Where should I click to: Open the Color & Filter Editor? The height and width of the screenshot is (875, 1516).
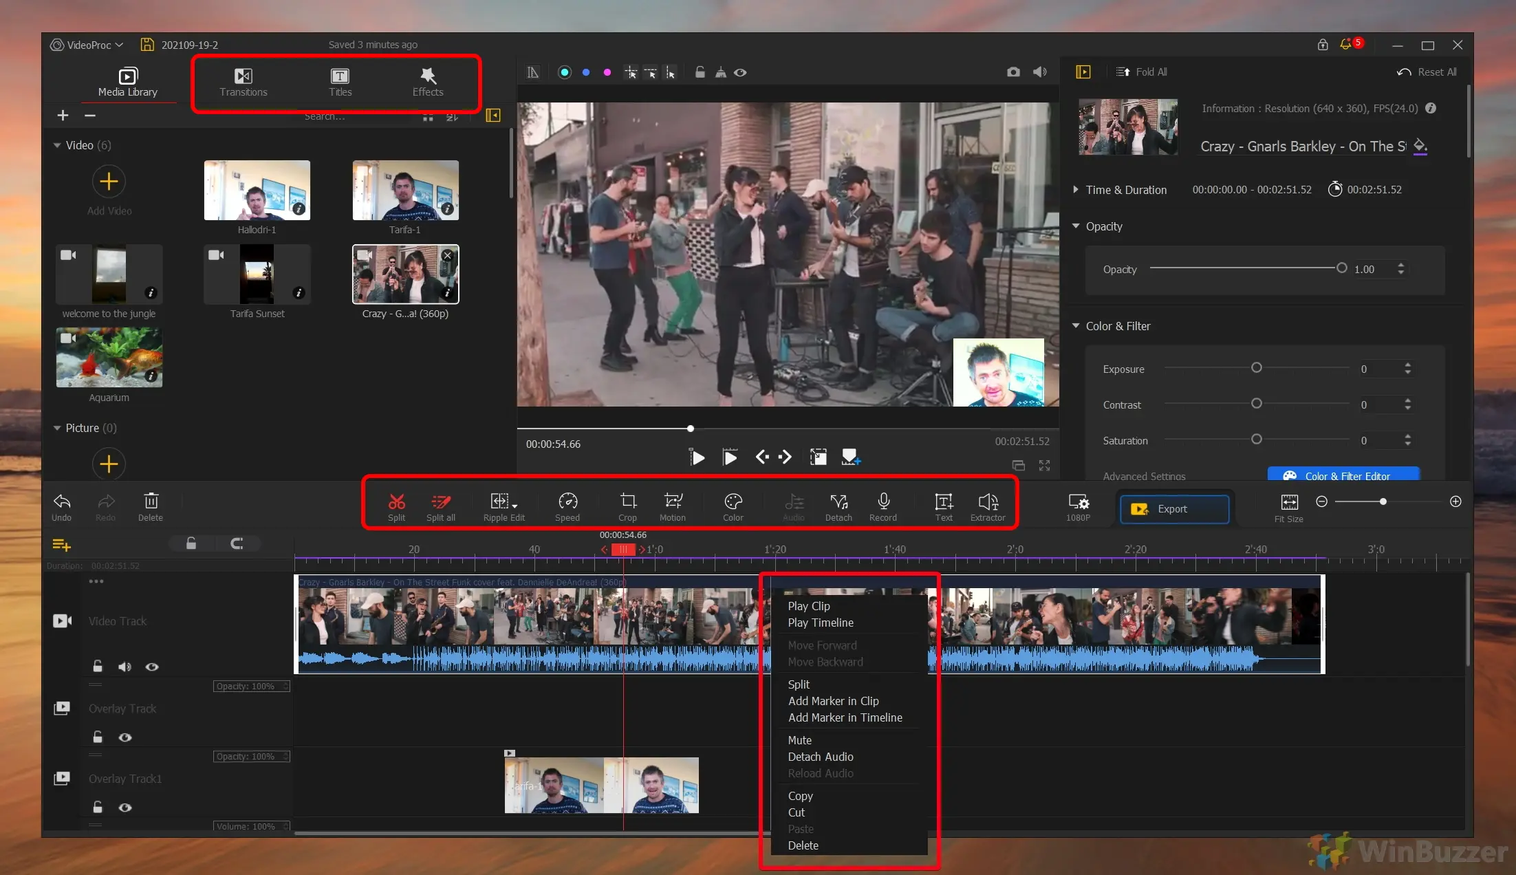[1342, 475]
